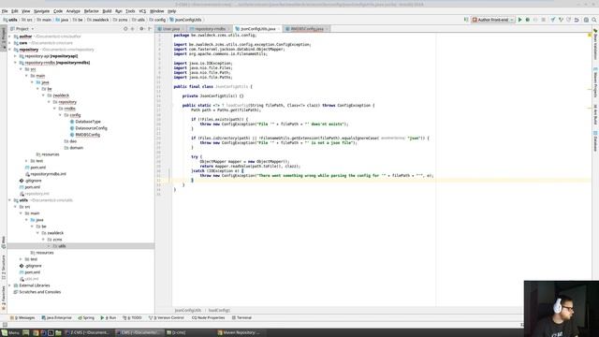Expand the author module node
Viewport: 599px width, 337px height.
pyautogui.click(x=10, y=37)
